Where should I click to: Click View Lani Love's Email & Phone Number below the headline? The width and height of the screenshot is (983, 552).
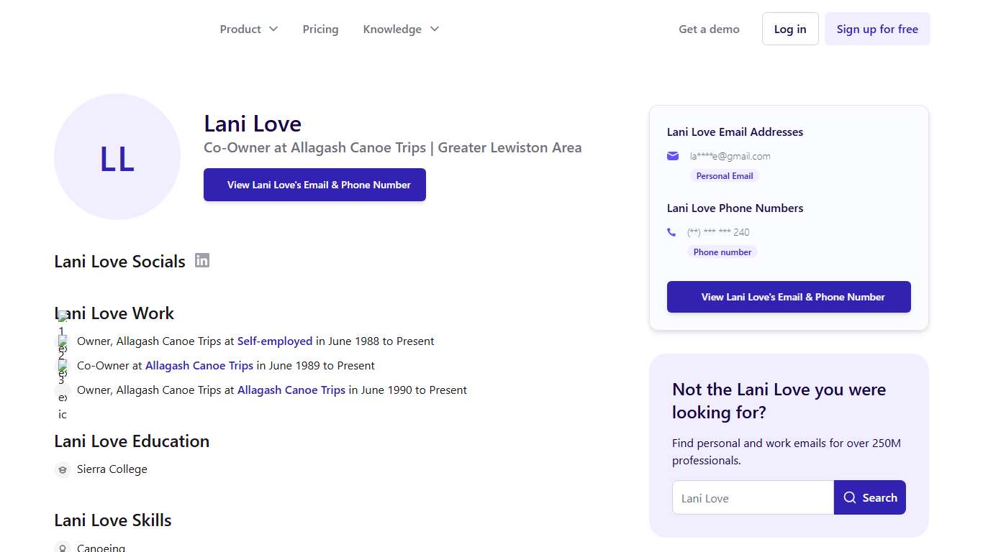[314, 185]
